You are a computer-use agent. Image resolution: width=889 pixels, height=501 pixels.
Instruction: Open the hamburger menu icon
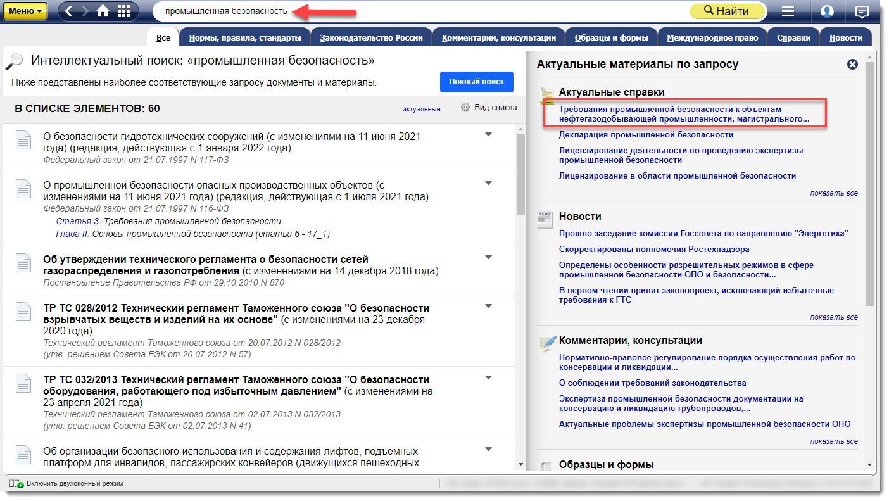pyautogui.click(x=788, y=11)
